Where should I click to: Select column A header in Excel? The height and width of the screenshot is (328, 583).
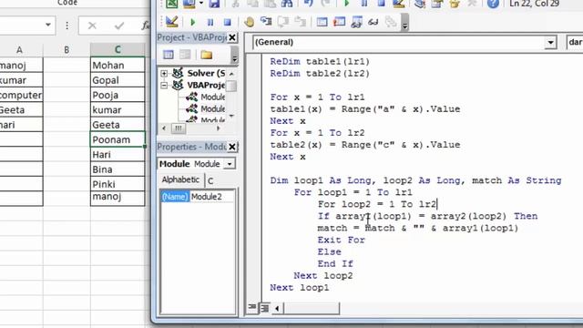[19, 49]
